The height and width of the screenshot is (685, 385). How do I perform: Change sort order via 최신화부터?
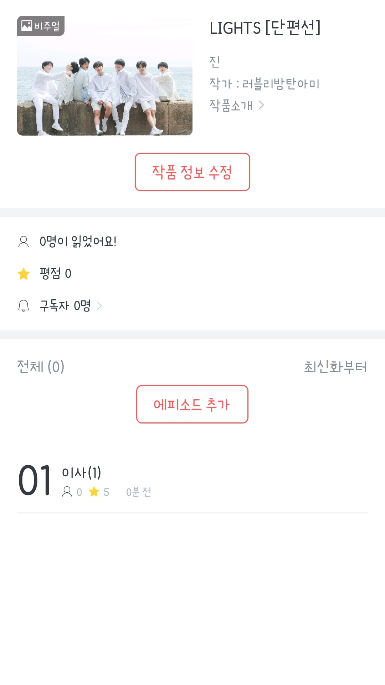[335, 367]
